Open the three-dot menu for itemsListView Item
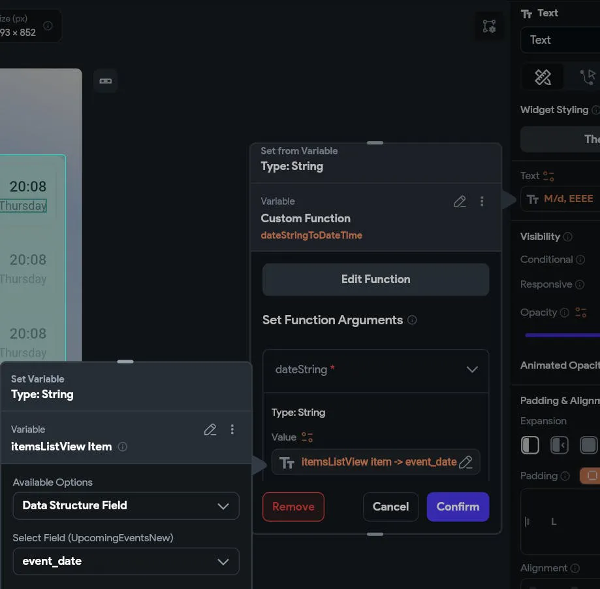The height and width of the screenshot is (589, 600). [232, 429]
